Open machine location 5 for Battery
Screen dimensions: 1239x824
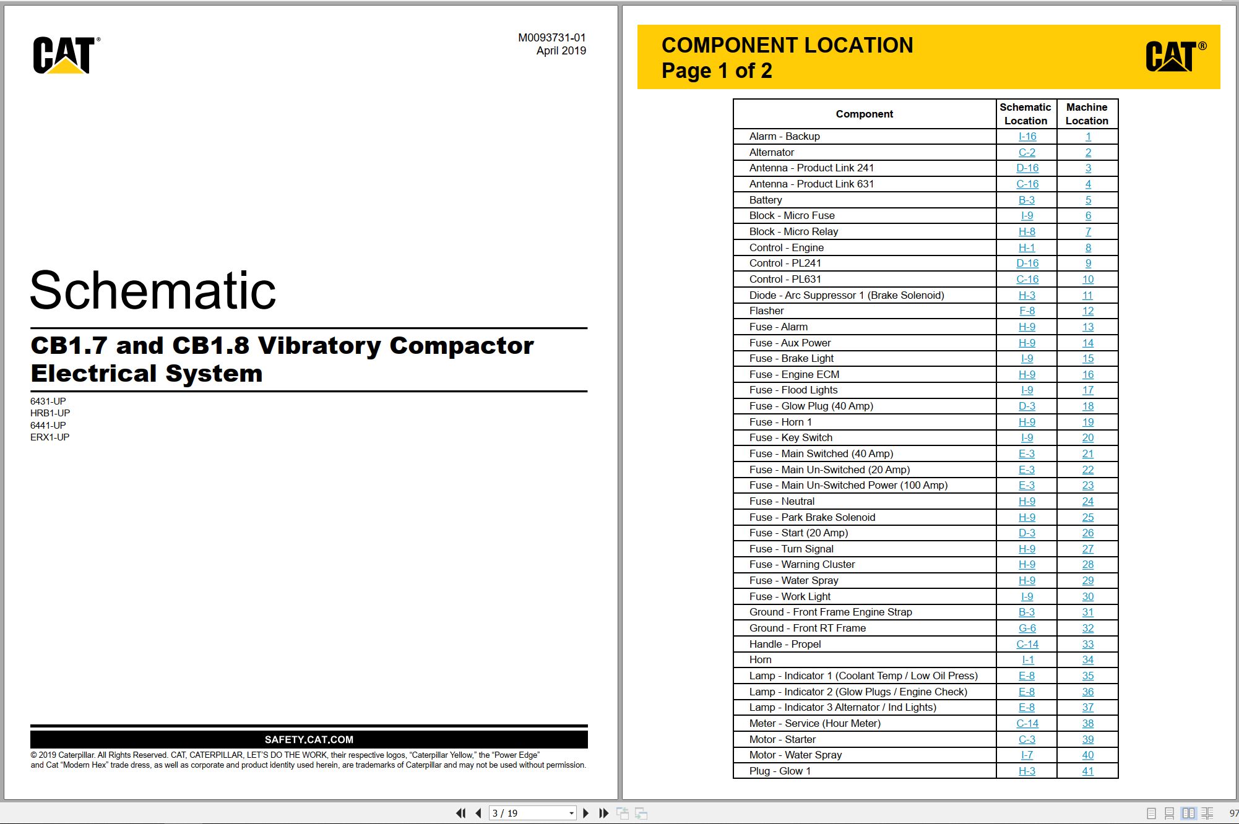click(x=1088, y=200)
